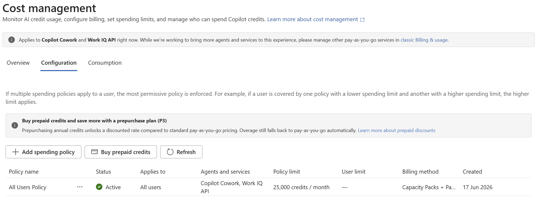Switch to the Consumption tab
Screen dimensions: 538x201
(x=105, y=63)
